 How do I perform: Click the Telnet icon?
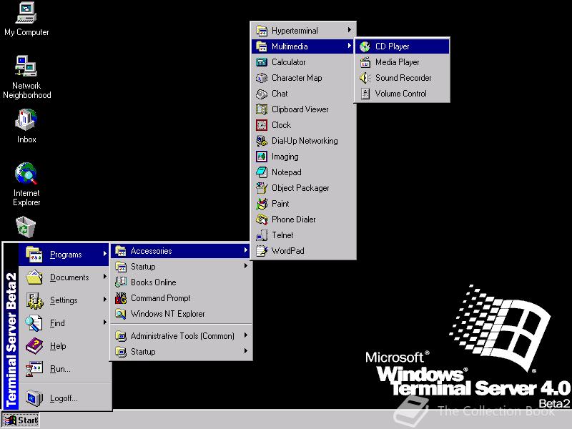262,235
